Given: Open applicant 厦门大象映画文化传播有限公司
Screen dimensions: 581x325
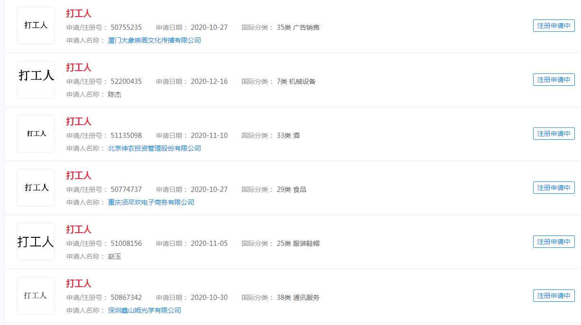Looking at the screenshot, I should (x=154, y=41).
